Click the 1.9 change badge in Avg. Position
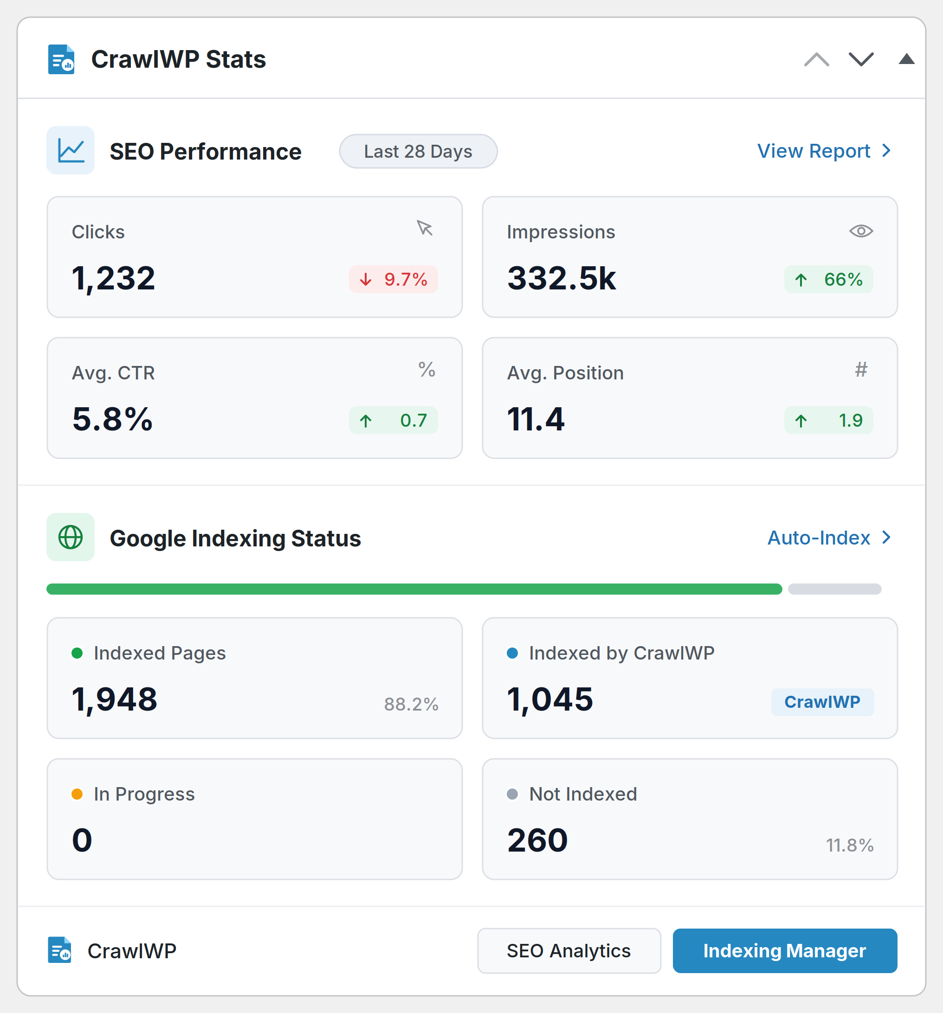Viewport: 943px width, 1013px height. pyautogui.click(x=828, y=420)
